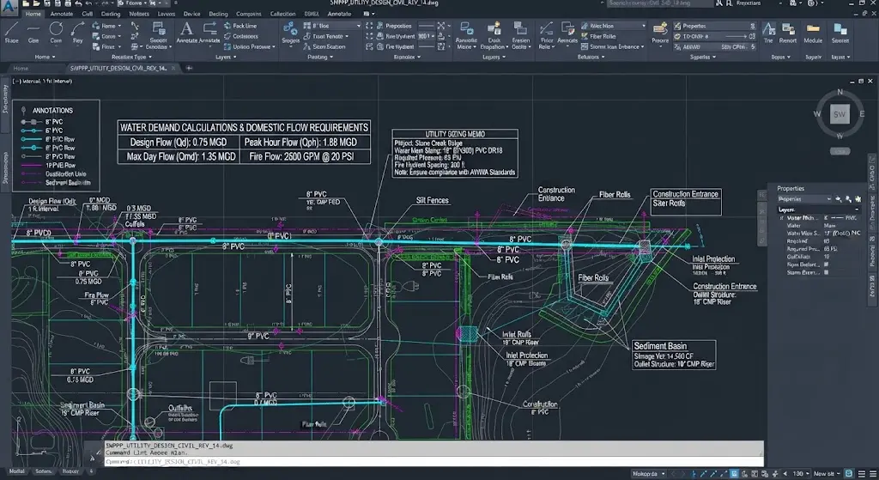Click the Storm Ican Enbance button
The width and height of the screenshot is (879, 480).
click(612, 46)
